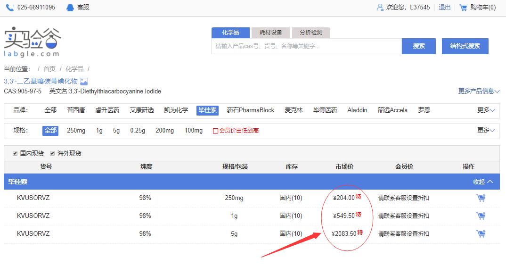Toggle the 国内现货 checkbox
506x266 pixels.
tap(15, 153)
